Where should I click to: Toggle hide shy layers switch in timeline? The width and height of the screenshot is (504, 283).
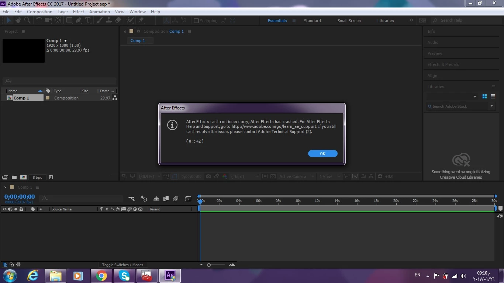[x=156, y=199]
